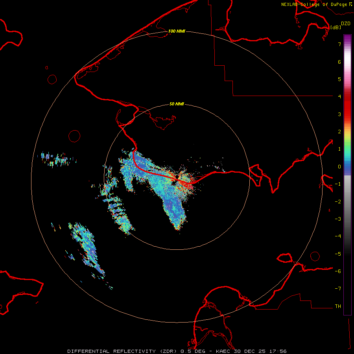Click the DZD legend title
This screenshot has height=354, width=354.
pyautogui.click(x=346, y=24)
